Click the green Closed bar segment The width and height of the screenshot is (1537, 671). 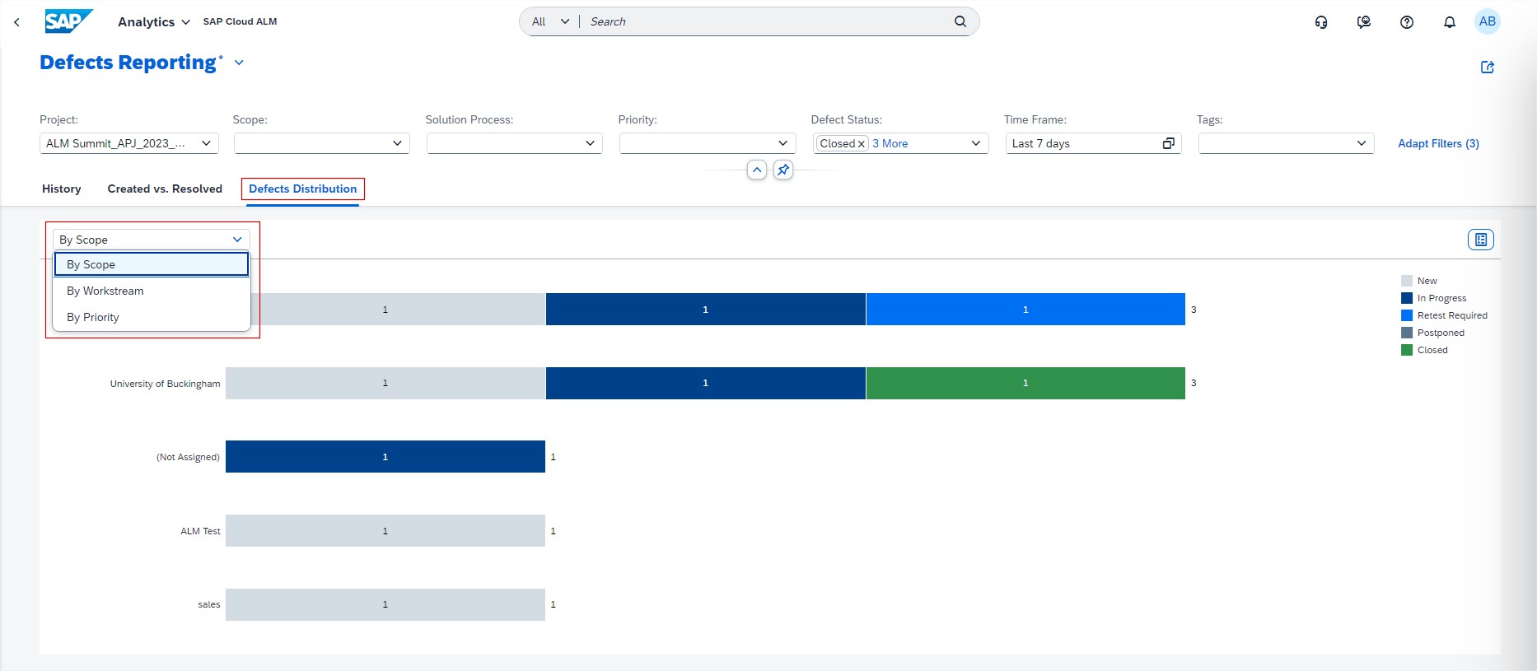pos(1025,383)
